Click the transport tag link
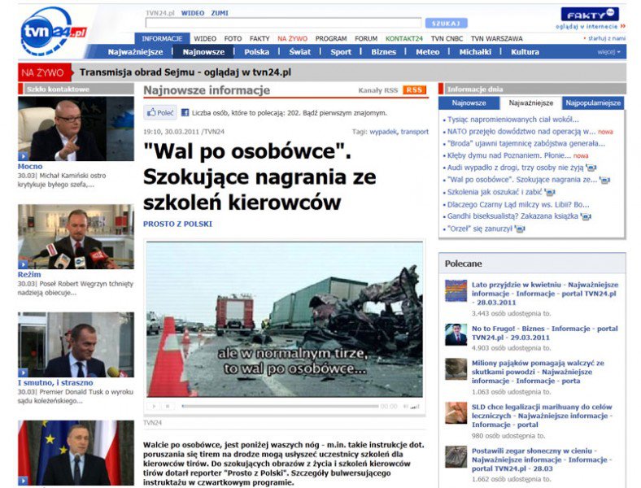The width and height of the screenshot is (641, 488). click(415, 132)
